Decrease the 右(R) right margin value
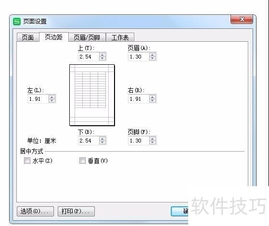The height and width of the screenshot is (226, 269). click(x=153, y=100)
